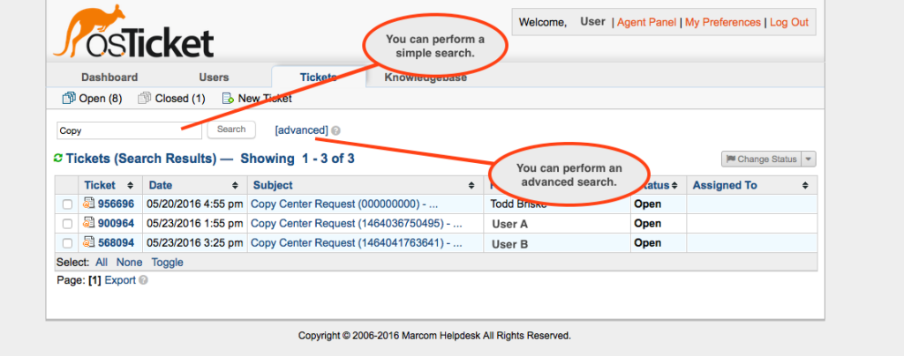Image resolution: width=904 pixels, height=356 pixels.
Task: Open the Dashboard tab
Action: (109, 77)
